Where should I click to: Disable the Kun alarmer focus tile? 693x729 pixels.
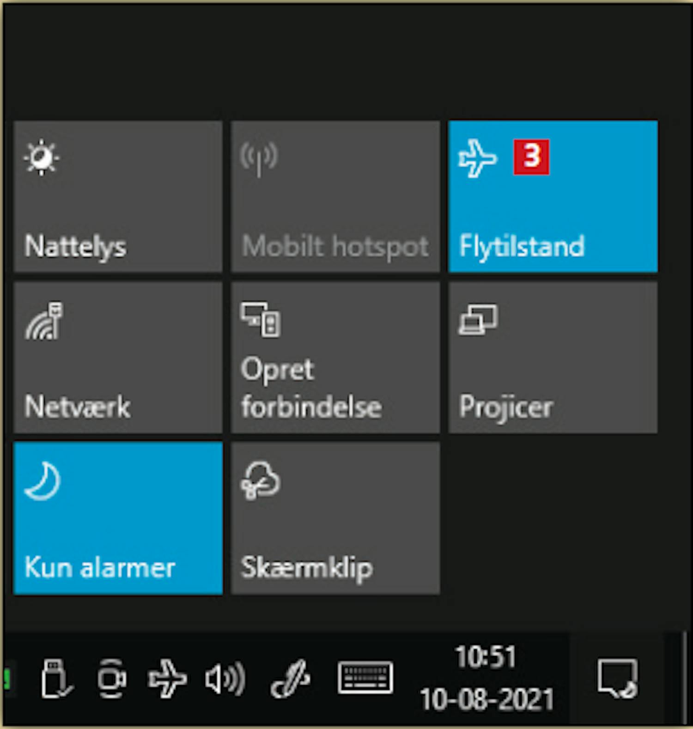pos(118,518)
